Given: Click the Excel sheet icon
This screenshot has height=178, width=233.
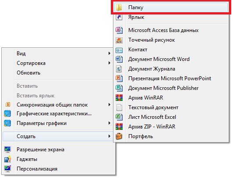Looking at the screenshot, I should pyautogui.click(x=119, y=117).
